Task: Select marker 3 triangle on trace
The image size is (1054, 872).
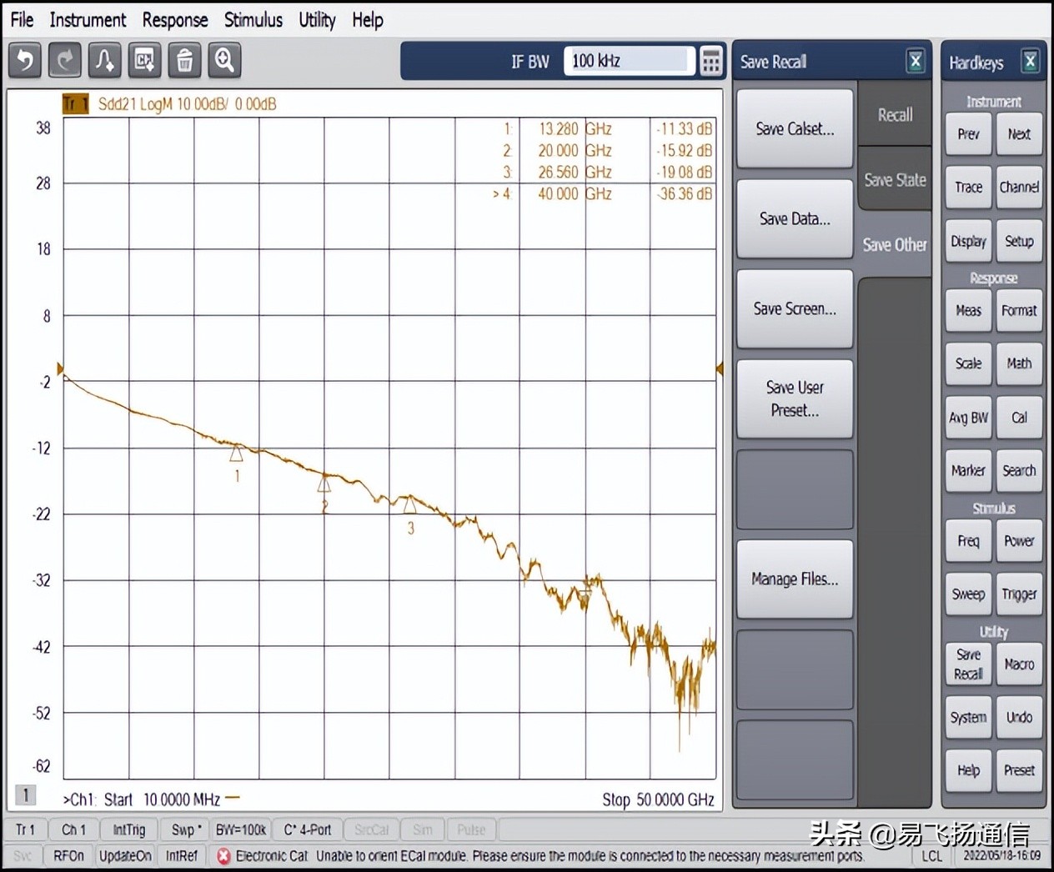Action: 409,504
